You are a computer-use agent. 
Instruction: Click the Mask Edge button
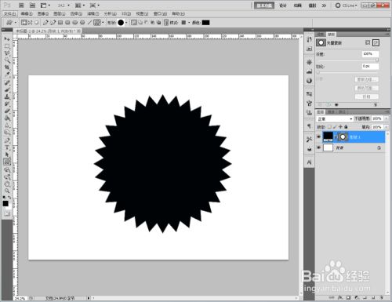[x=367, y=79]
